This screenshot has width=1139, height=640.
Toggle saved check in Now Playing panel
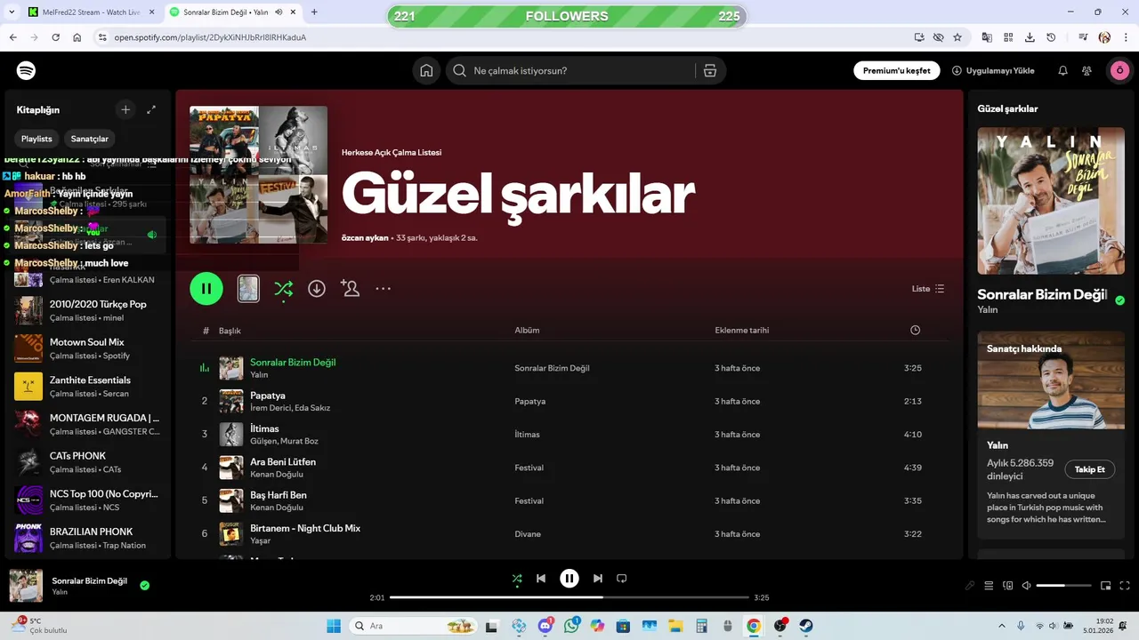click(1119, 300)
